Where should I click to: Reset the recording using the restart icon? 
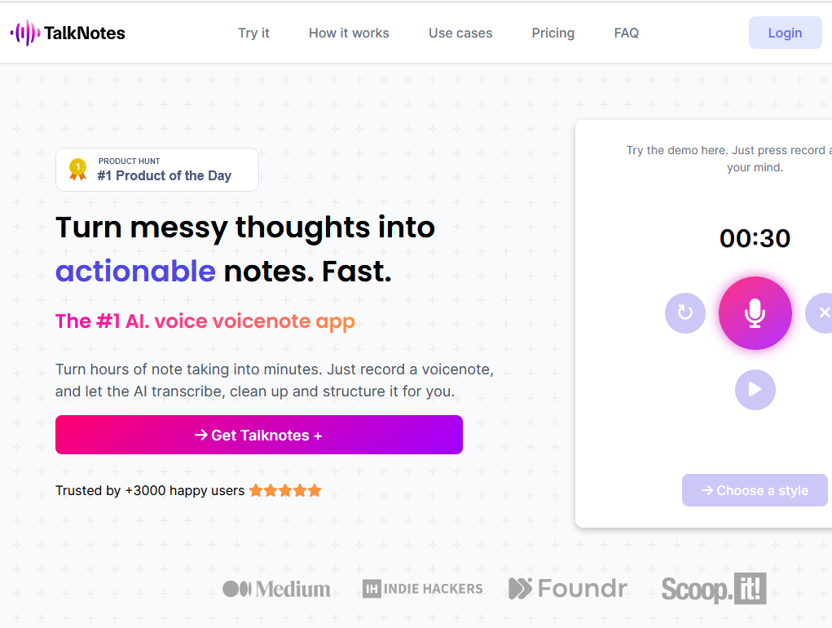tap(685, 312)
